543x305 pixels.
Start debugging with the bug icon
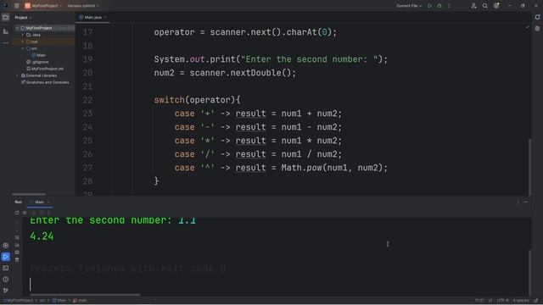click(x=439, y=6)
